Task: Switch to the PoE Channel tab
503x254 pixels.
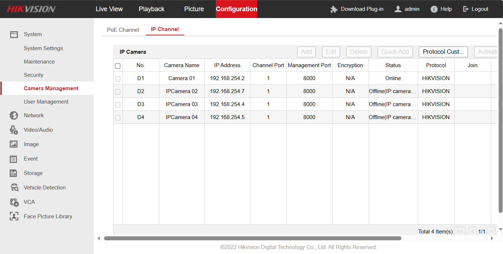Action: [123, 30]
